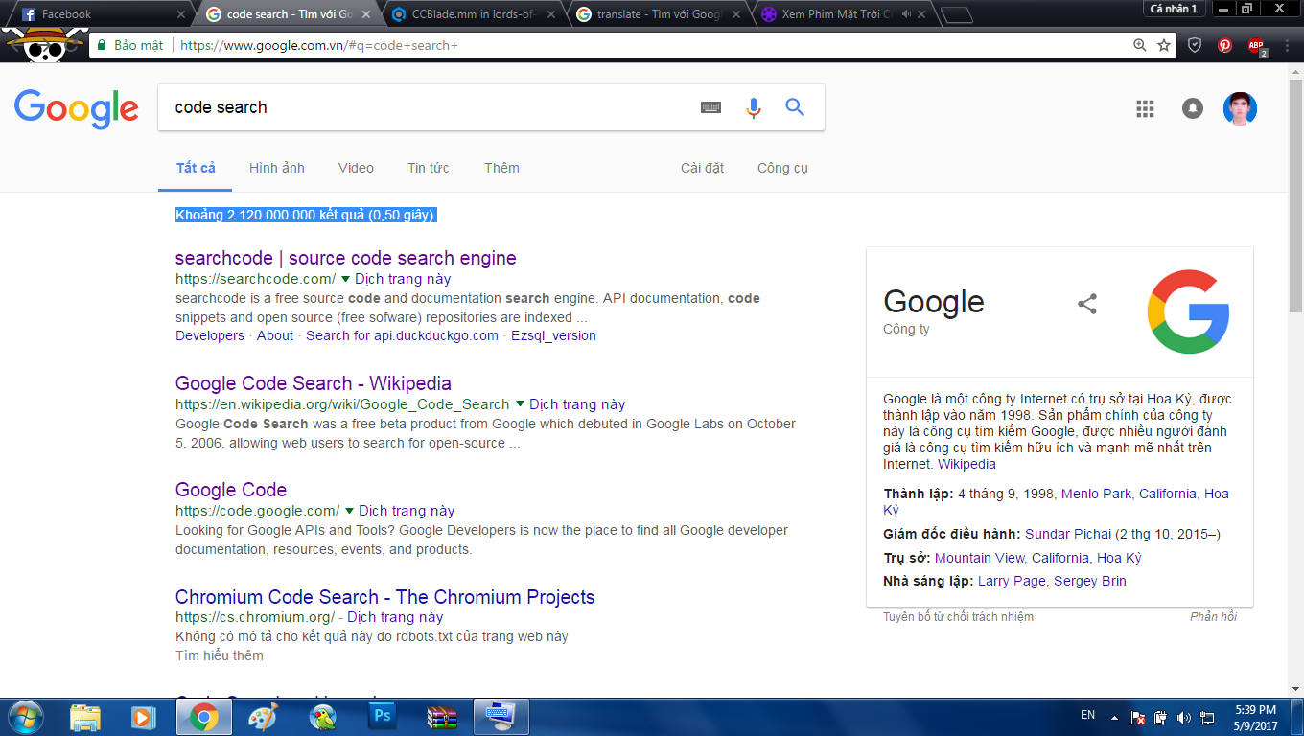Expand the searchcode.com result dropdown arrow
The height and width of the screenshot is (736, 1304).
click(x=345, y=279)
